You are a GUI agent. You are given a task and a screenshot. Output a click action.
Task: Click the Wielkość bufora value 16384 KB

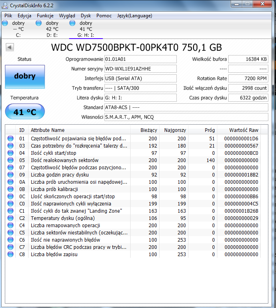[x=248, y=59]
